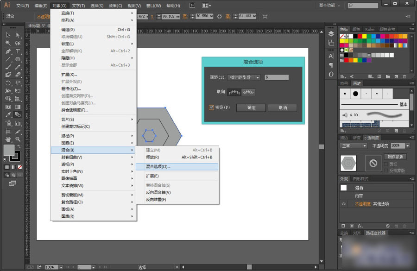Image resolution: width=417 pixels, height=271 pixels.
Task: Click 释放(R) in the blend submenu
Action: click(177, 157)
